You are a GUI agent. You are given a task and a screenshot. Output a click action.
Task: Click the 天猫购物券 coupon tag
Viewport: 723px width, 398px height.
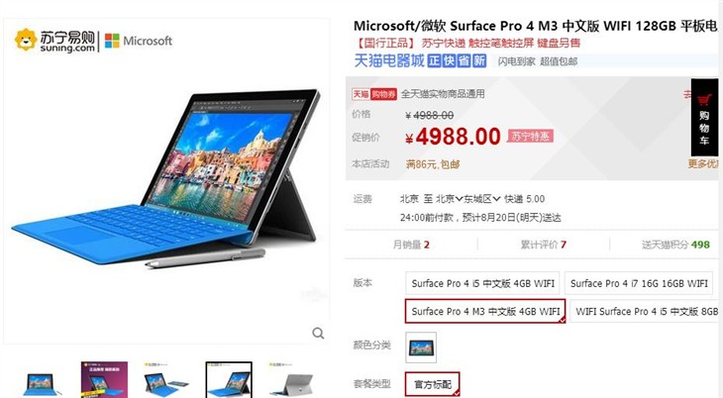pyautogui.click(x=374, y=94)
